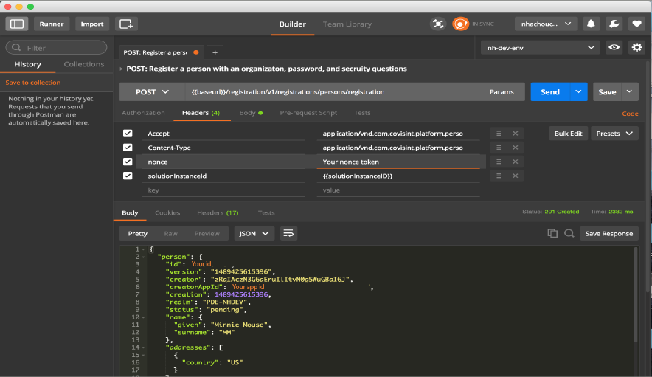
Task: Click the notifications bell icon
Action: pyautogui.click(x=591, y=24)
